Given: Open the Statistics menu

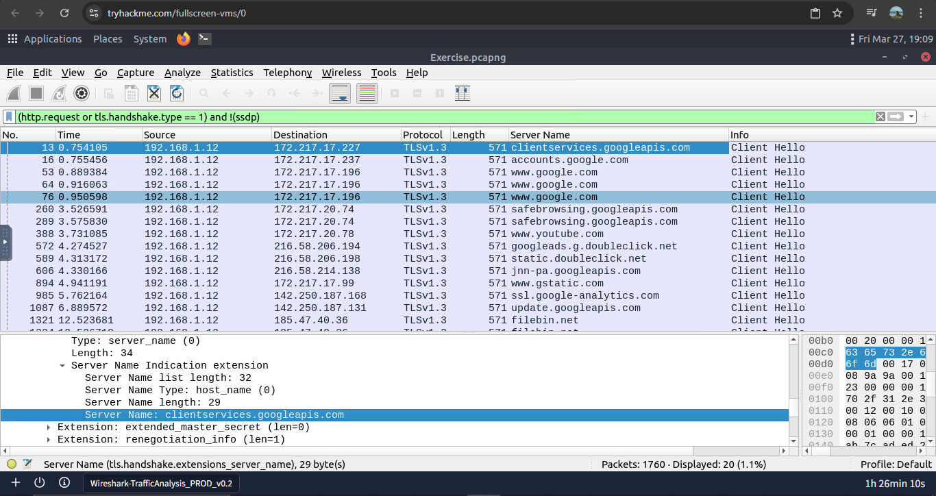Looking at the screenshot, I should (x=232, y=73).
